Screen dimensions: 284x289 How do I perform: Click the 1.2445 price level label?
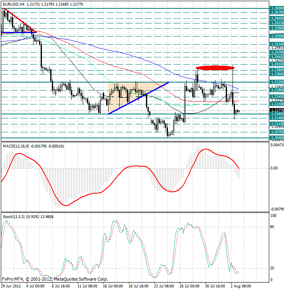277,57
